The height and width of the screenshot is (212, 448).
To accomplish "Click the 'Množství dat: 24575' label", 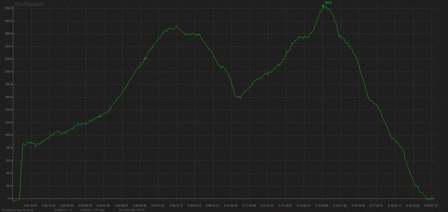I will point(132,210).
